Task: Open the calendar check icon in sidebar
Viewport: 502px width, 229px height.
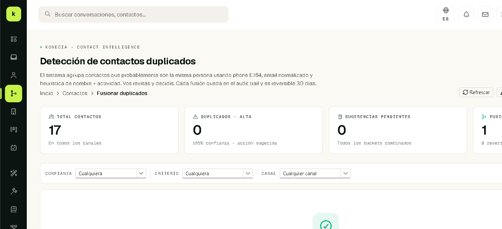Action: pyautogui.click(x=14, y=147)
